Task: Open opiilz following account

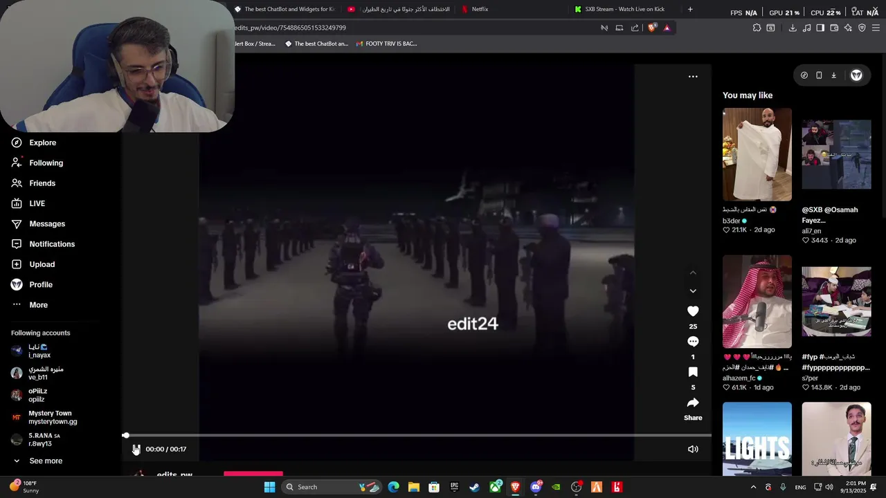Action: [39, 395]
